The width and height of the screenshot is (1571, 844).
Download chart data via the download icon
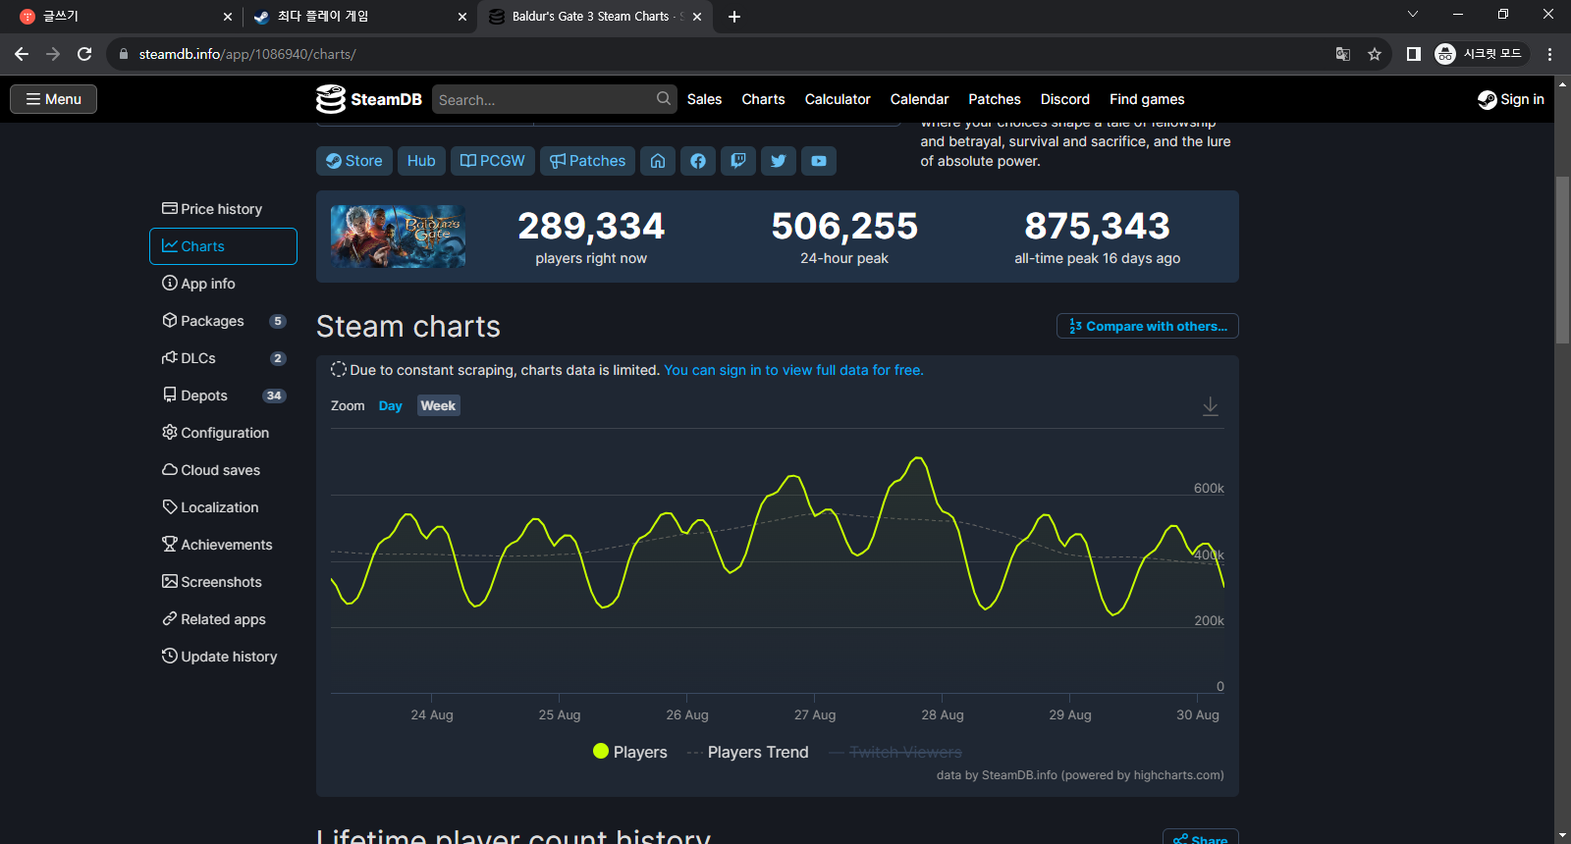tap(1211, 406)
